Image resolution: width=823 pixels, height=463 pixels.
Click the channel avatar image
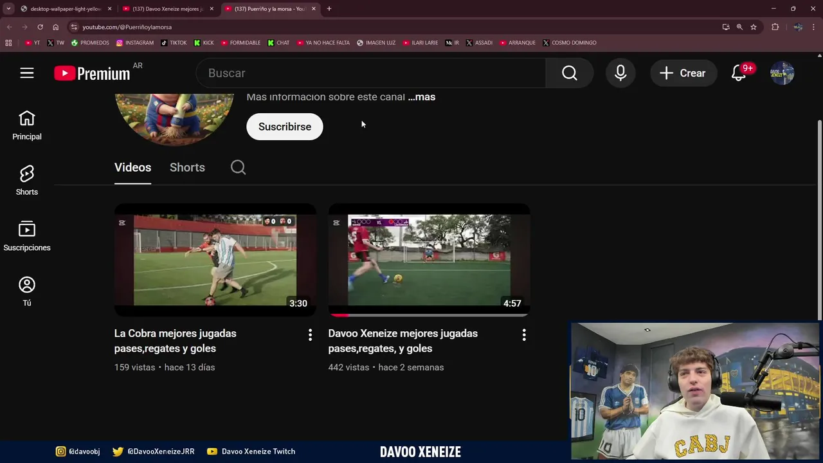pyautogui.click(x=174, y=119)
